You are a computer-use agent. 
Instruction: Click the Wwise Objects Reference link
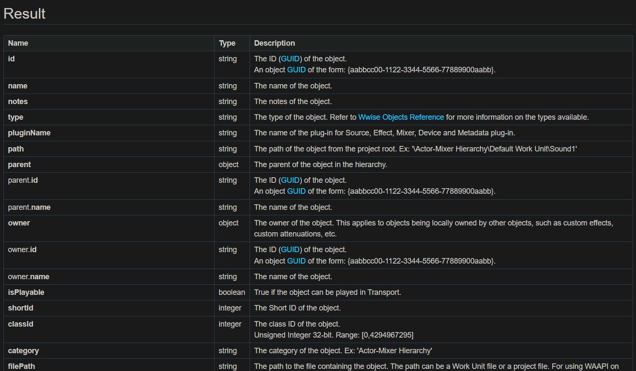click(401, 117)
